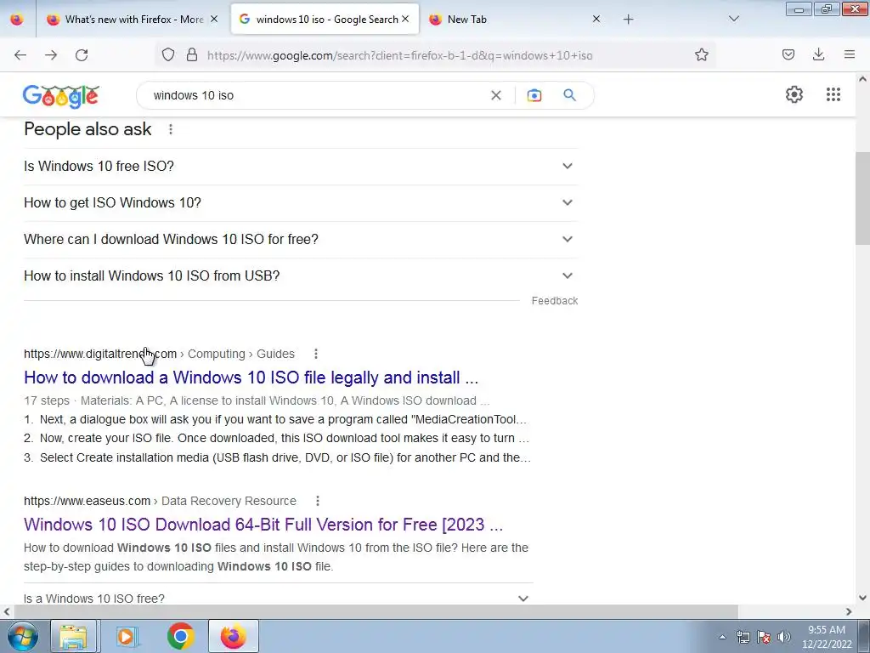Open the tracking protection shield icon
This screenshot has height=653, width=870.
(x=168, y=54)
